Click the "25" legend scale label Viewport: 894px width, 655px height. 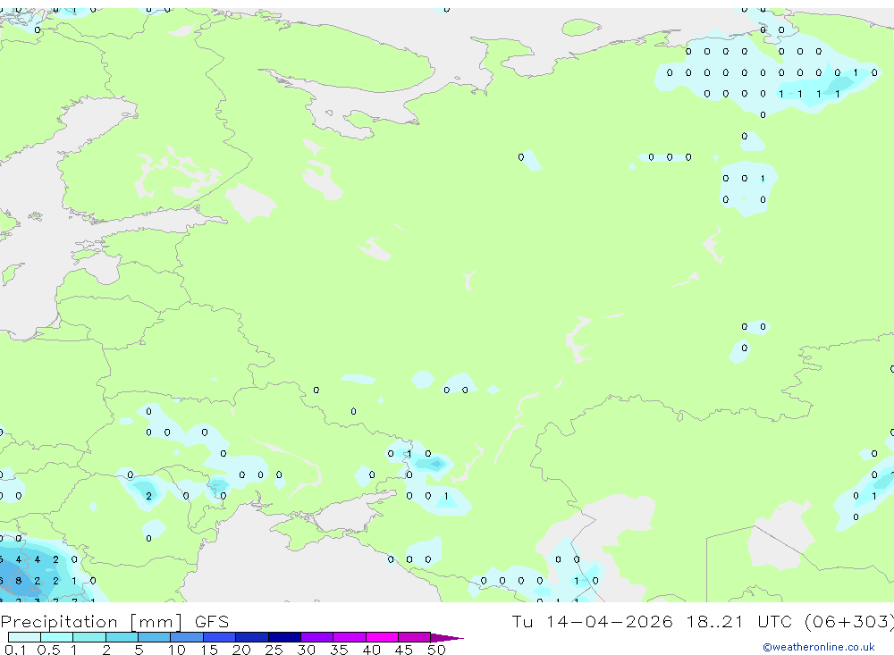274,650
